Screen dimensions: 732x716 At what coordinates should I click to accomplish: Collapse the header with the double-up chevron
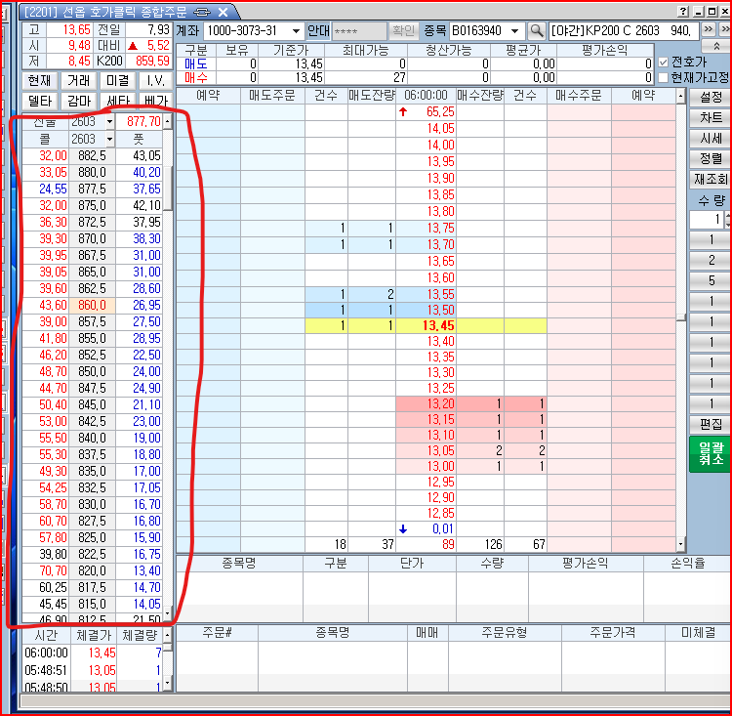click(x=717, y=46)
